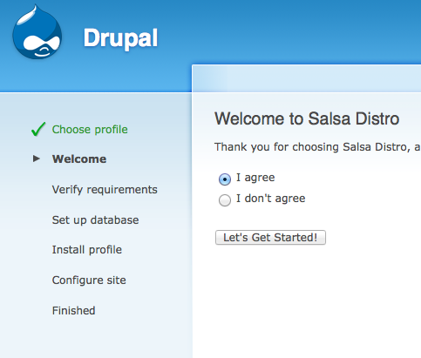Click the "I agree" text label
421x358 pixels.
[255, 178]
